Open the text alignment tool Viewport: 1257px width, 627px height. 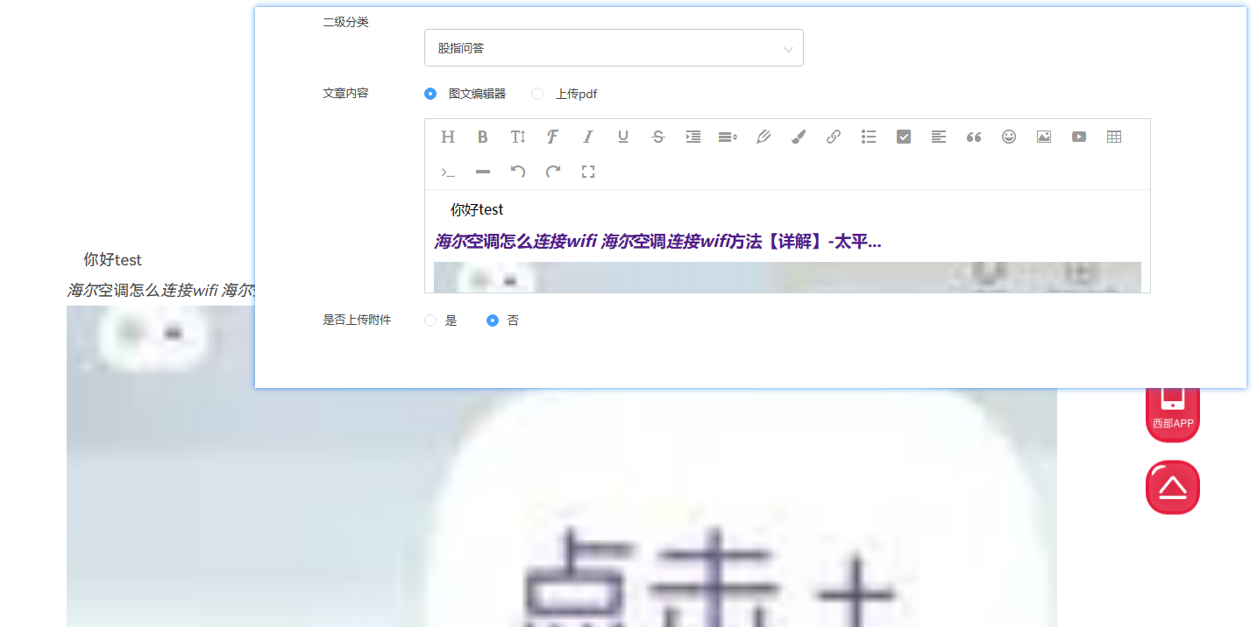939,137
